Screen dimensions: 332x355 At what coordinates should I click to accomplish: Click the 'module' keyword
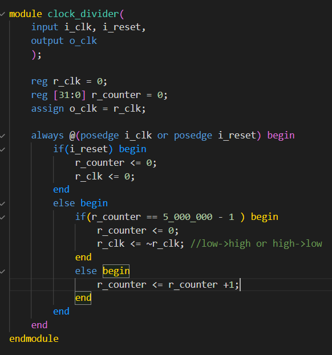tap(25, 14)
